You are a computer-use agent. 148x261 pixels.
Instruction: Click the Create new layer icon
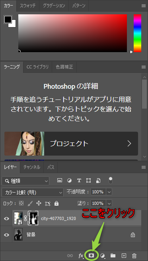coord(124,255)
